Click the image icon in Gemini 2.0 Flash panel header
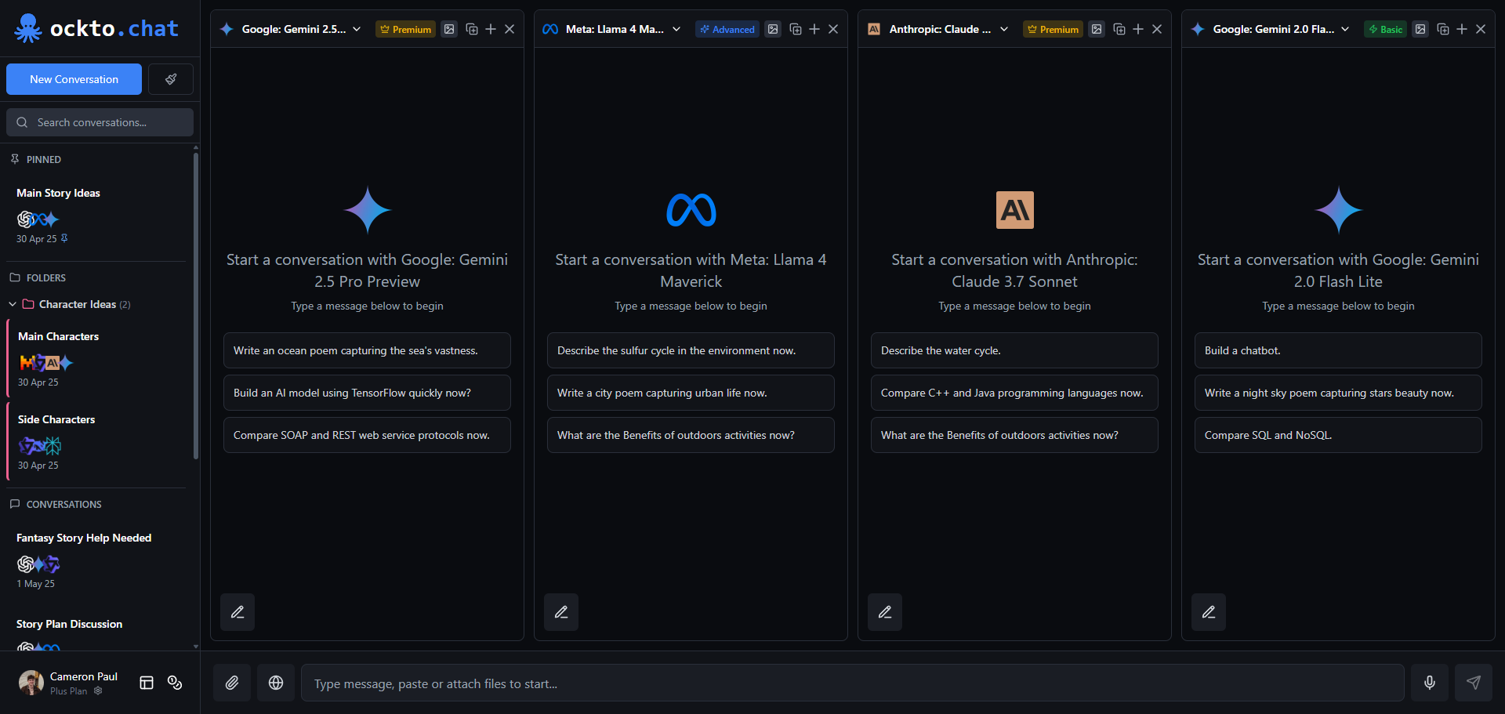The image size is (1505, 714). click(1420, 29)
